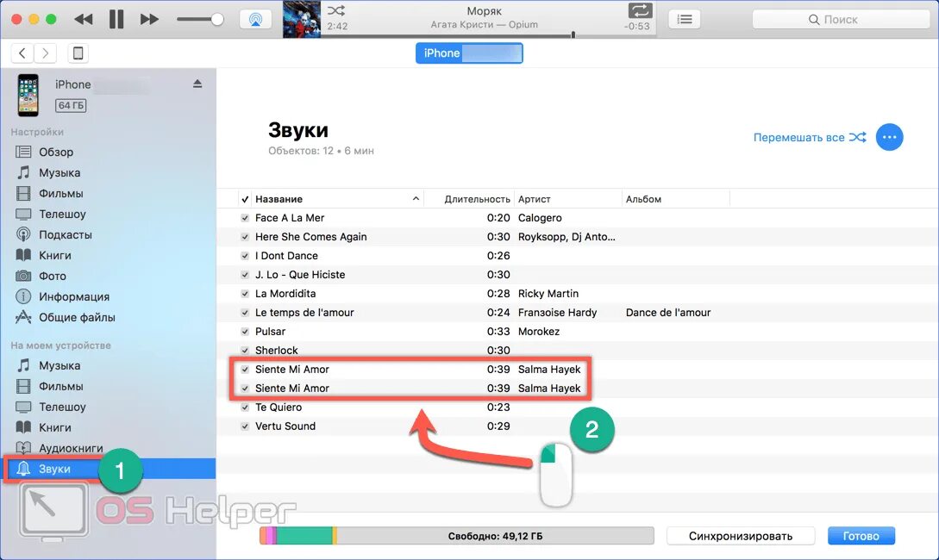Click Dance de l'amour album cell
Viewport: 939px width, 560px height.
click(x=668, y=312)
